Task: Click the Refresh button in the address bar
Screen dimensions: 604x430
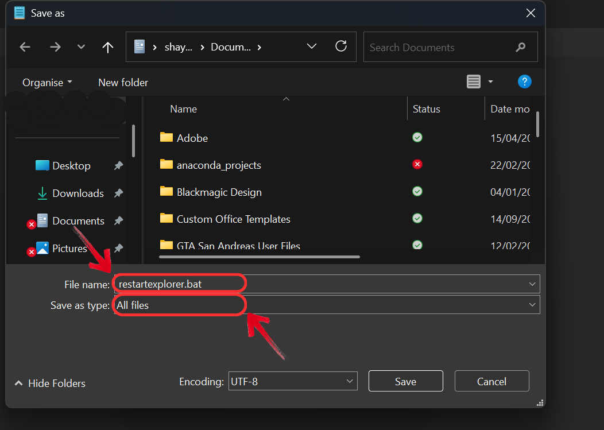Action: point(341,47)
